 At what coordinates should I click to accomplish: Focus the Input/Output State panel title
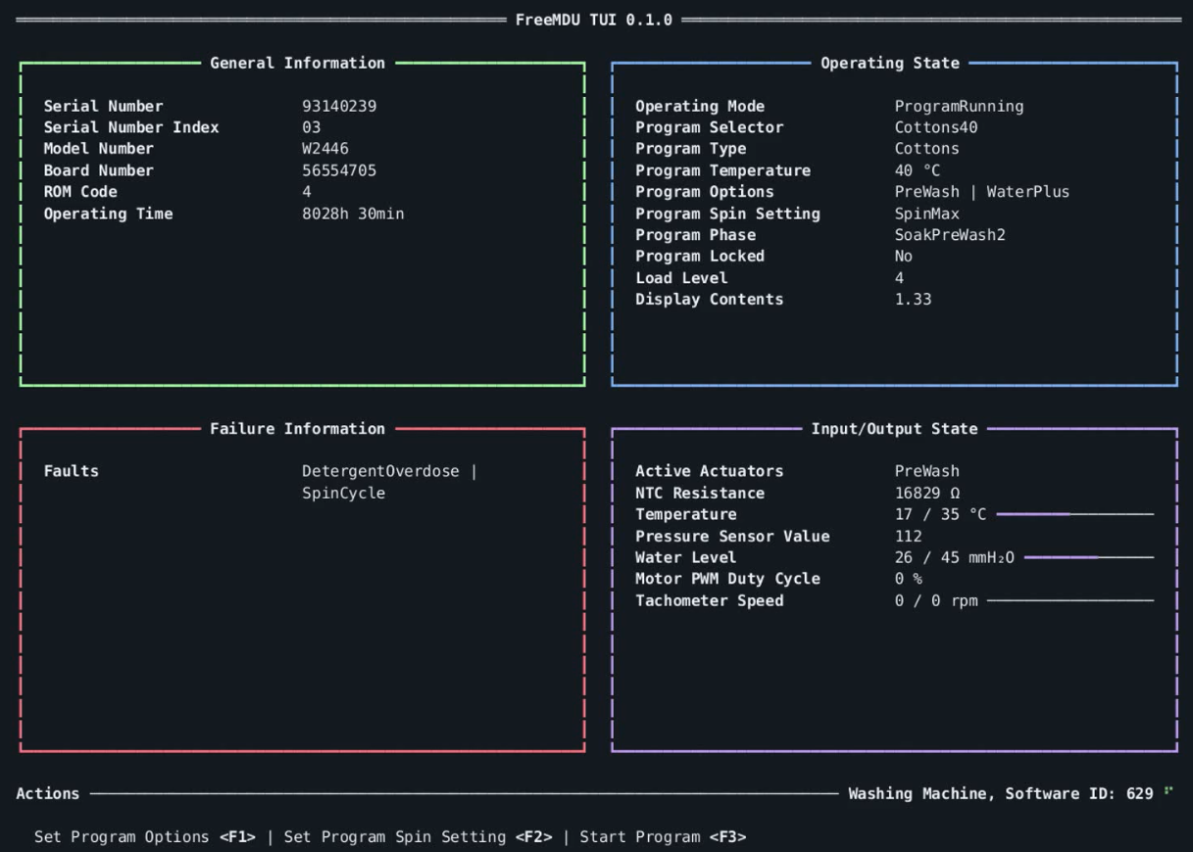coord(894,429)
